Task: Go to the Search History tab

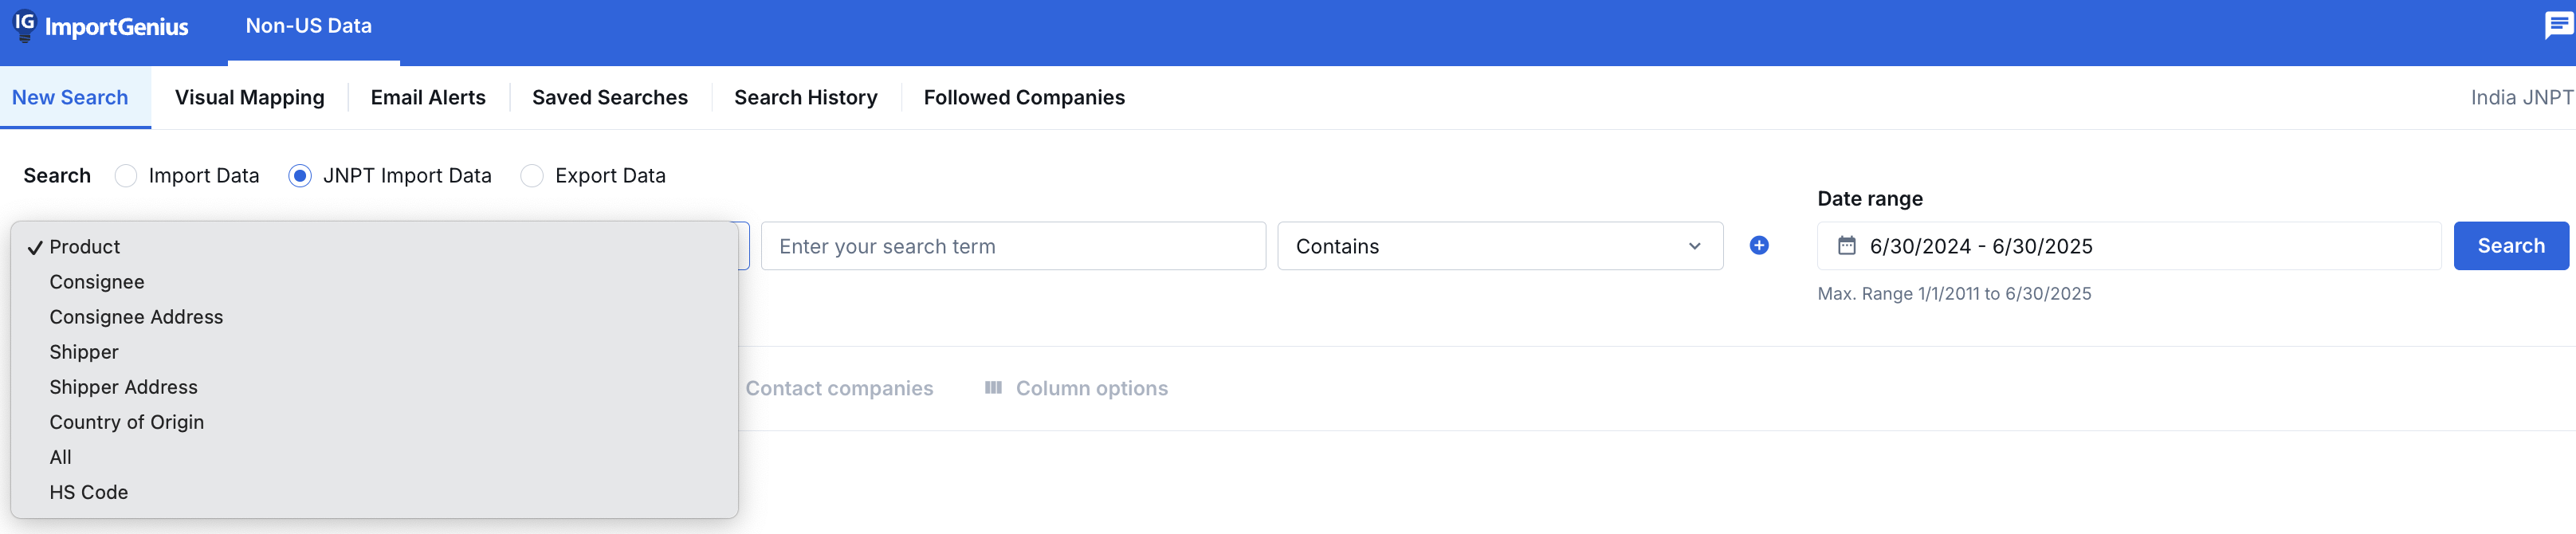Action: pos(805,98)
